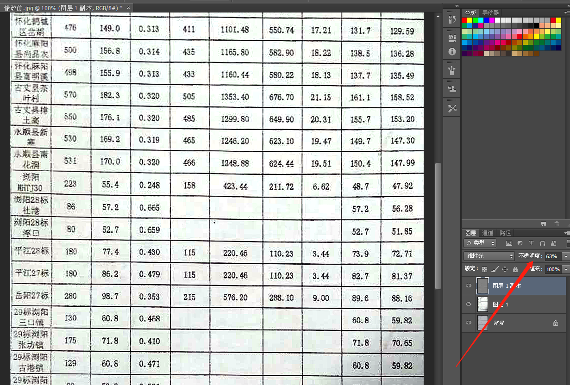Open the Tool Presets wrench icon
Screen dimensions: 570x385
452,108
